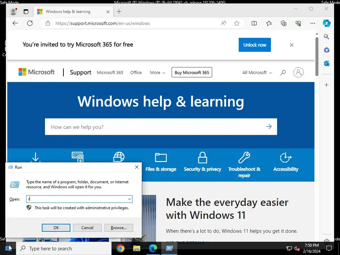Open Browser essentials heart icon

[298, 23]
